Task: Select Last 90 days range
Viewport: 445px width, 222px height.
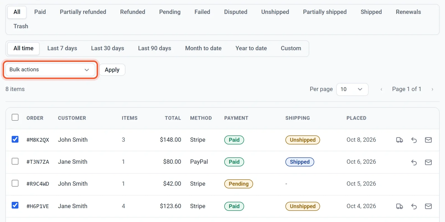Action: tap(154, 48)
